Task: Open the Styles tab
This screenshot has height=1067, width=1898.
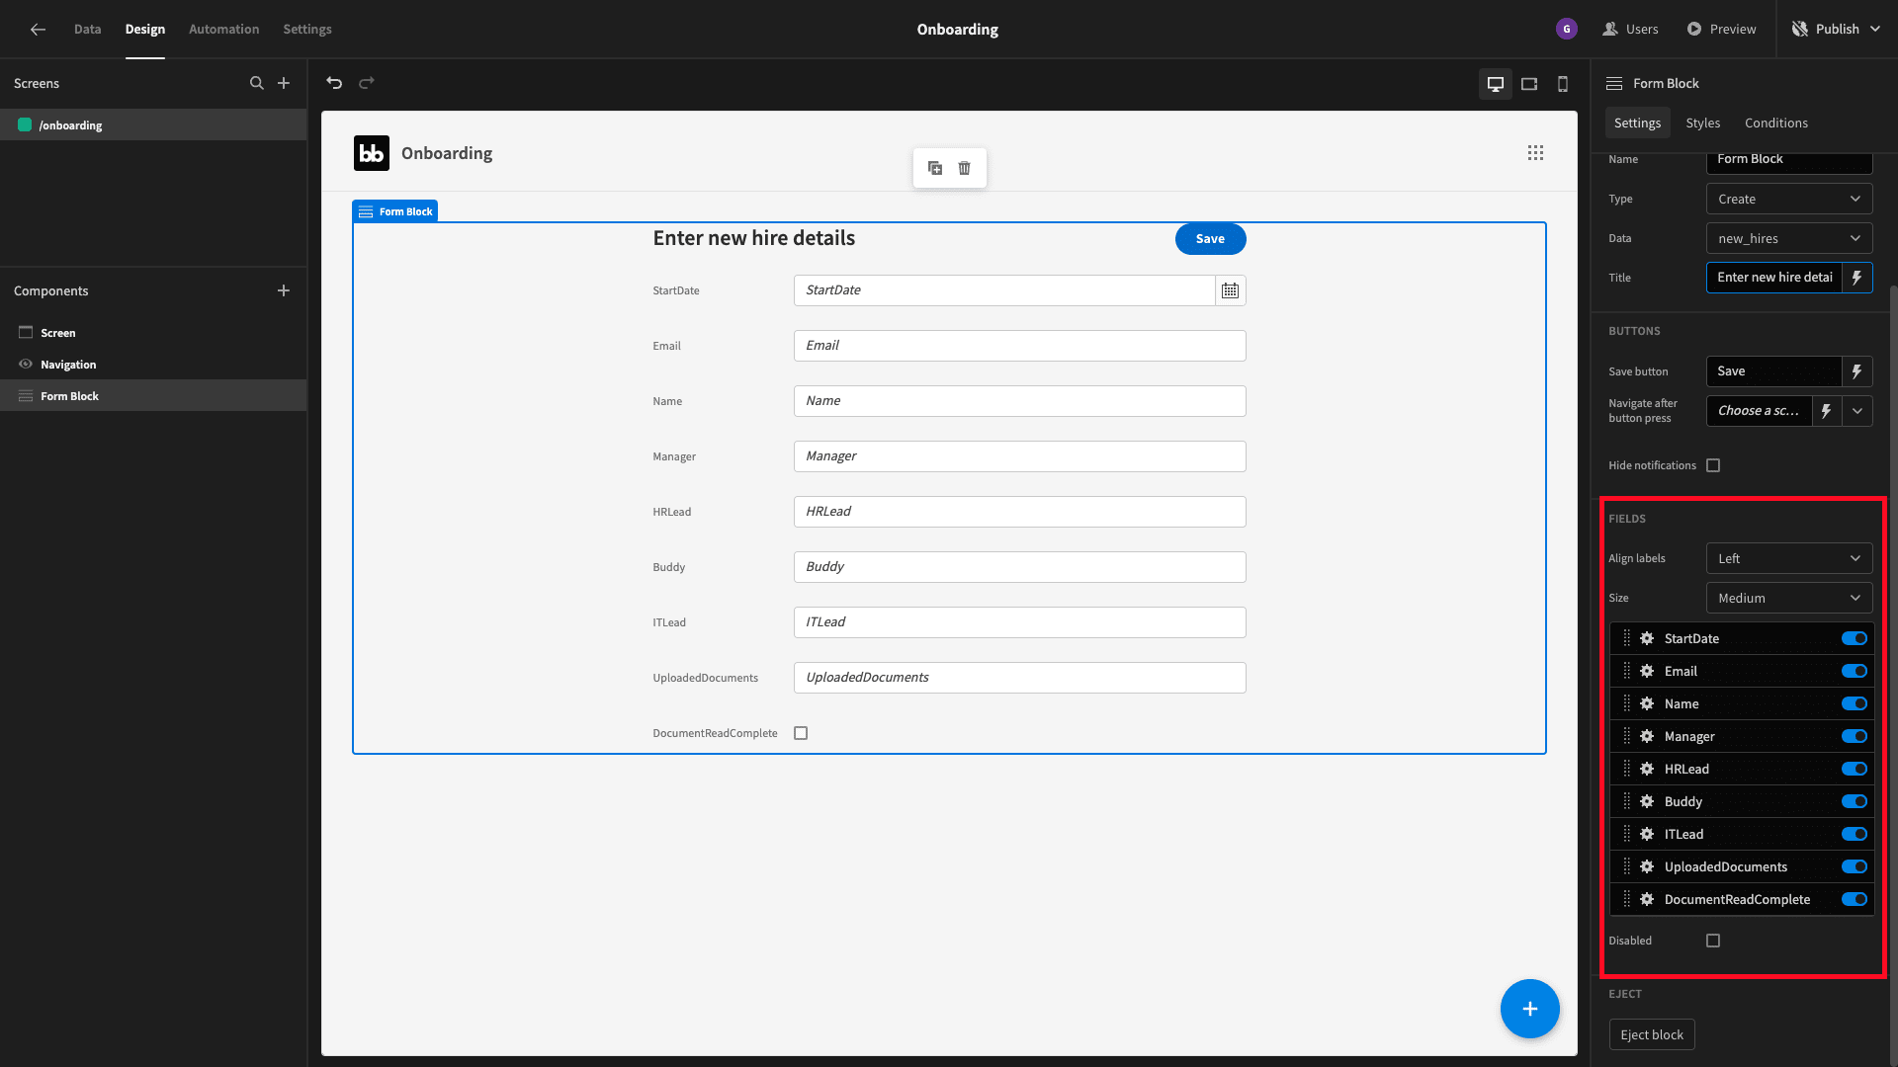Action: point(1702,123)
